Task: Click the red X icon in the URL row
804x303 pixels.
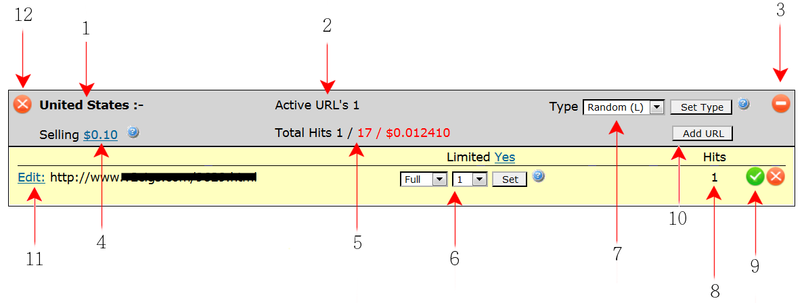Action: point(776,177)
